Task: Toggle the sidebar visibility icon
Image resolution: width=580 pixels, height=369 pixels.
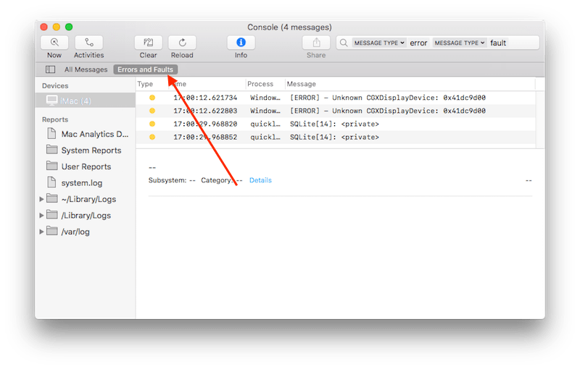Action: [x=50, y=69]
